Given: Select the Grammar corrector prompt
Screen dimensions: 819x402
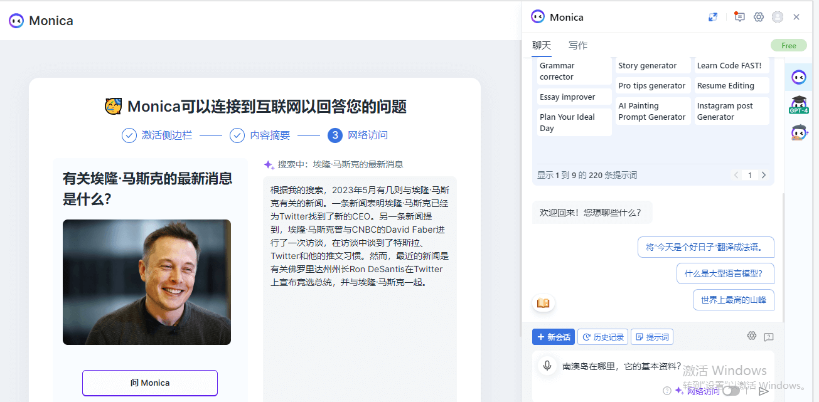Looking at the screenshot, I should click(x=574, y=71).
